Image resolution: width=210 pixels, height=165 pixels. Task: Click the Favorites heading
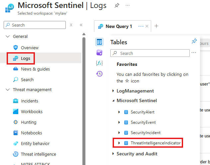pos(127,64)
